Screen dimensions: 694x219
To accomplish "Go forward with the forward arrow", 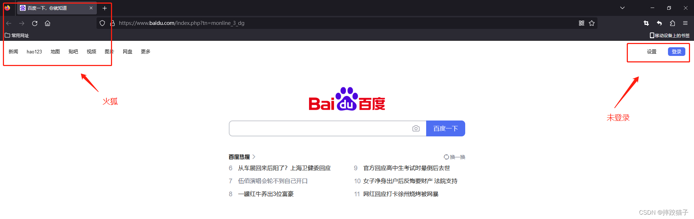I will (22, 23).
